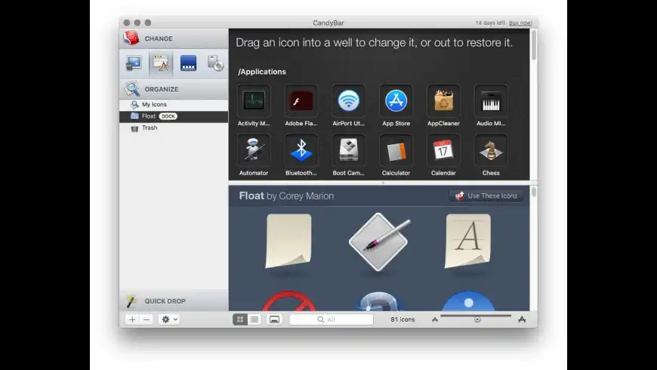Screen dimensions: 657x370
Task: Click the Adobe Flash icon well
Action: click(301, 100)
